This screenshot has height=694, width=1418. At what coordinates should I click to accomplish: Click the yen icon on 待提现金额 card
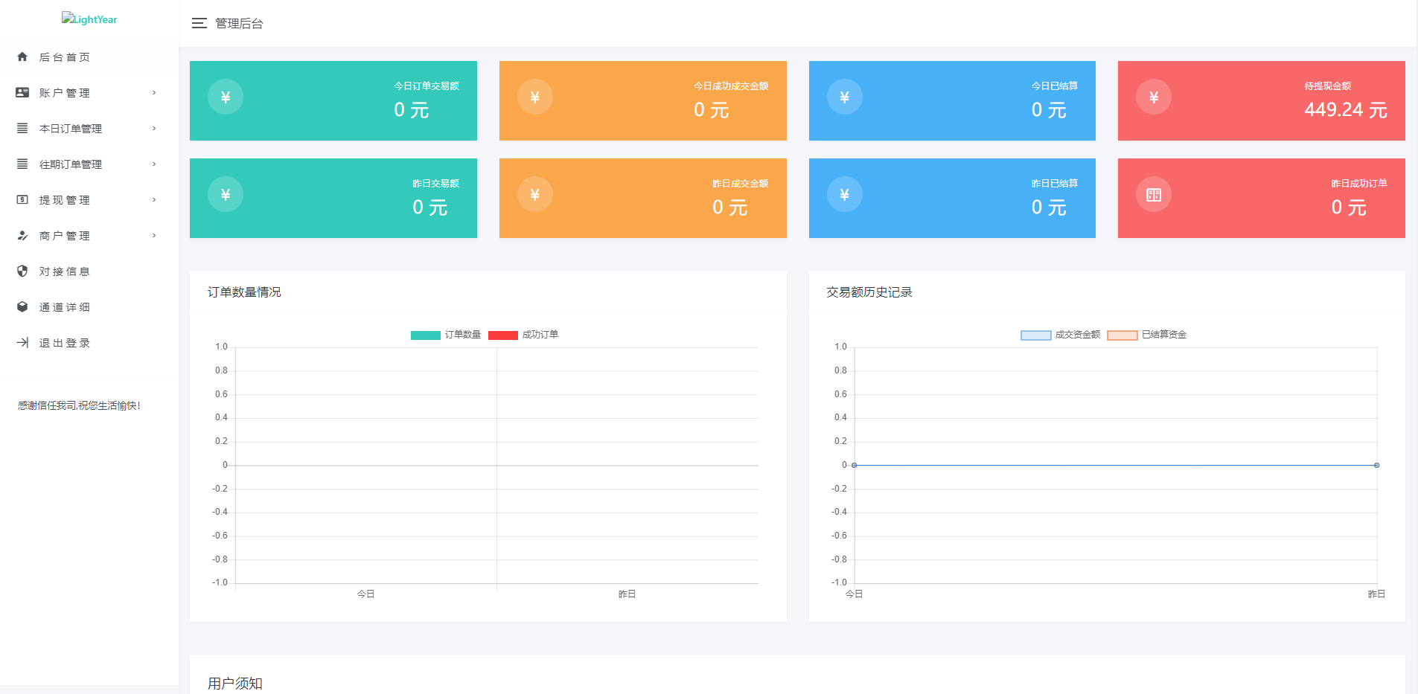point(1153,97)
